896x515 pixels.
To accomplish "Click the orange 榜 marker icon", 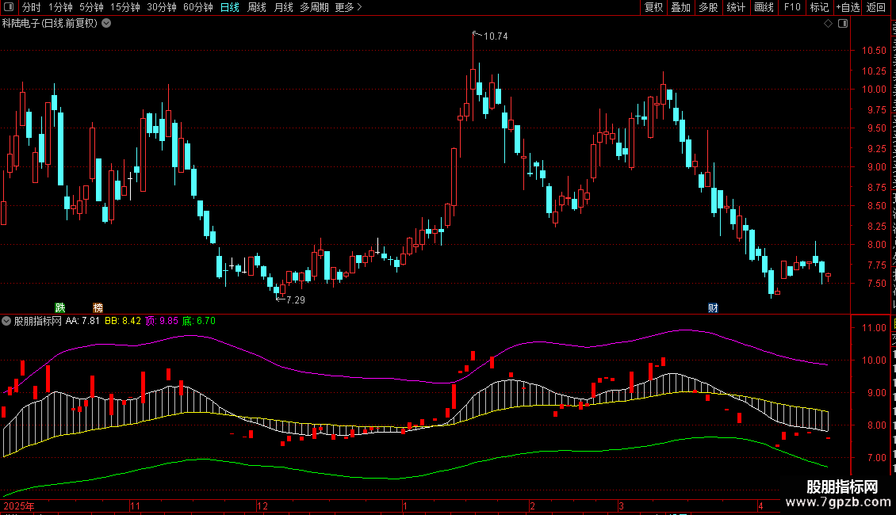I will (x=98, y=307).
